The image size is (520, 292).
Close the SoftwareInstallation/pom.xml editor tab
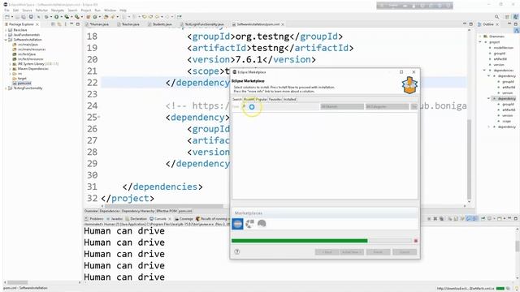283,24
